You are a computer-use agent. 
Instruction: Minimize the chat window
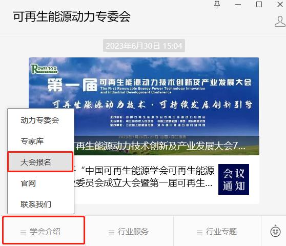pyautogui.click(x=238, y=5)
